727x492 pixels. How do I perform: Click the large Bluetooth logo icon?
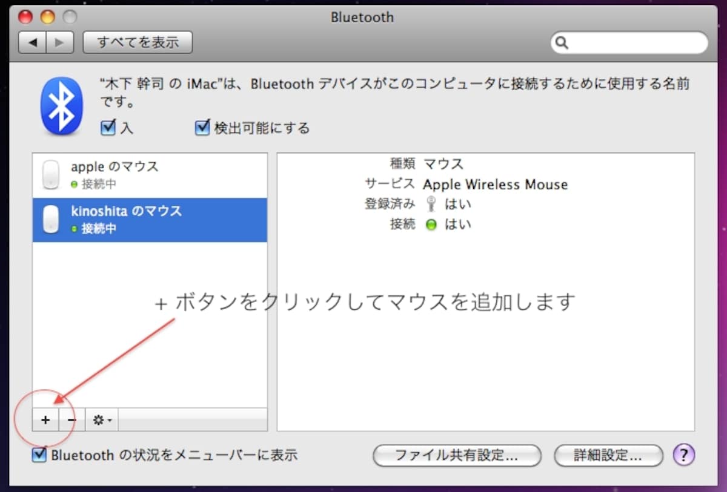coord(61,107)
